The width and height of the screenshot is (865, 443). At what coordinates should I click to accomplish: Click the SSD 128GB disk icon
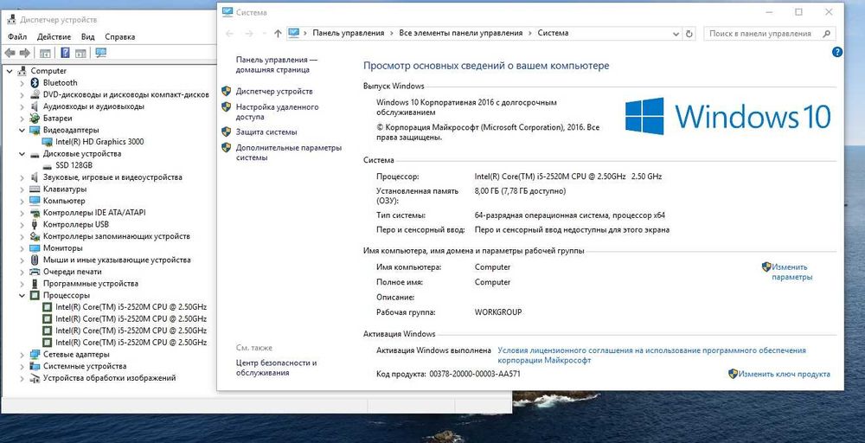click(x=48, y=165)
